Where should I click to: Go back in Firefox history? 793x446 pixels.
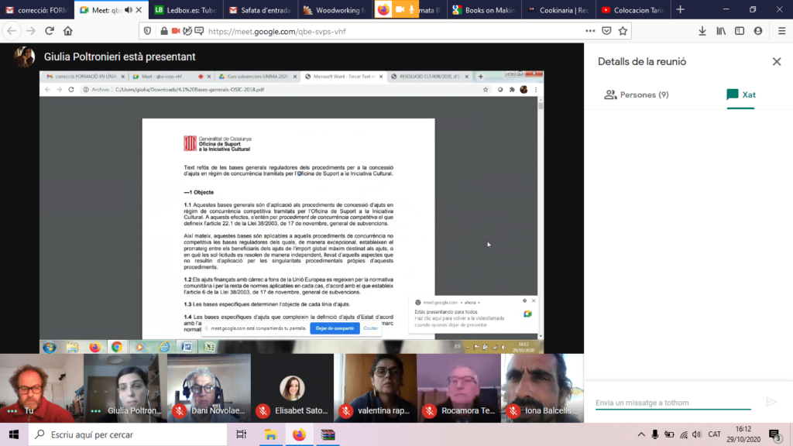click(x=12, y=31)
